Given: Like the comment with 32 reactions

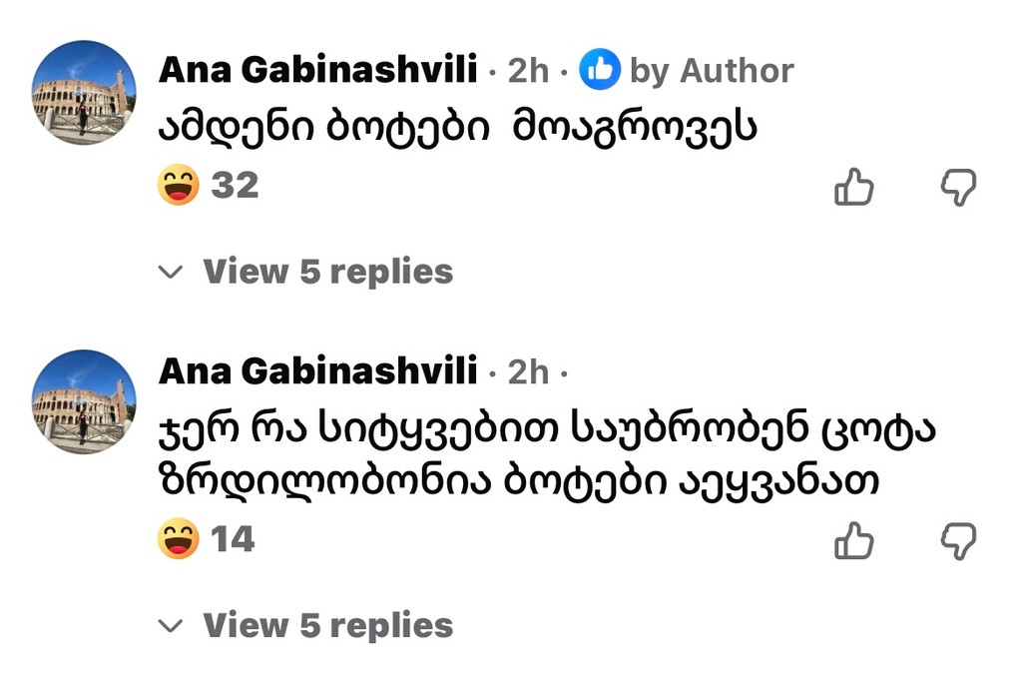Looking at the screenshot, I should [853, 187].
